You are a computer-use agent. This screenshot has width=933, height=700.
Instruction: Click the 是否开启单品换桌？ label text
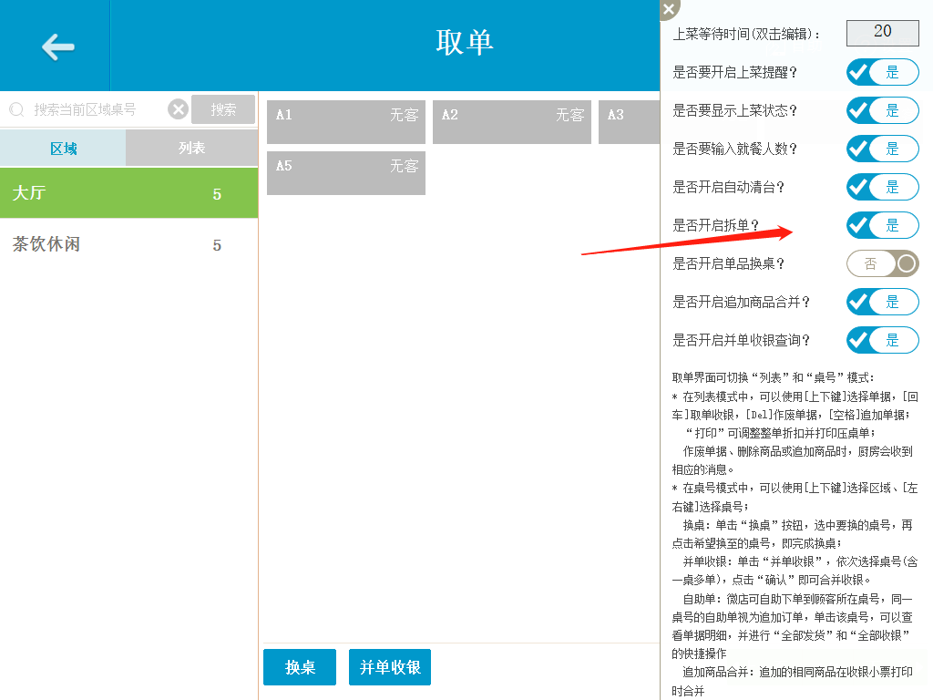coord(728,263)
